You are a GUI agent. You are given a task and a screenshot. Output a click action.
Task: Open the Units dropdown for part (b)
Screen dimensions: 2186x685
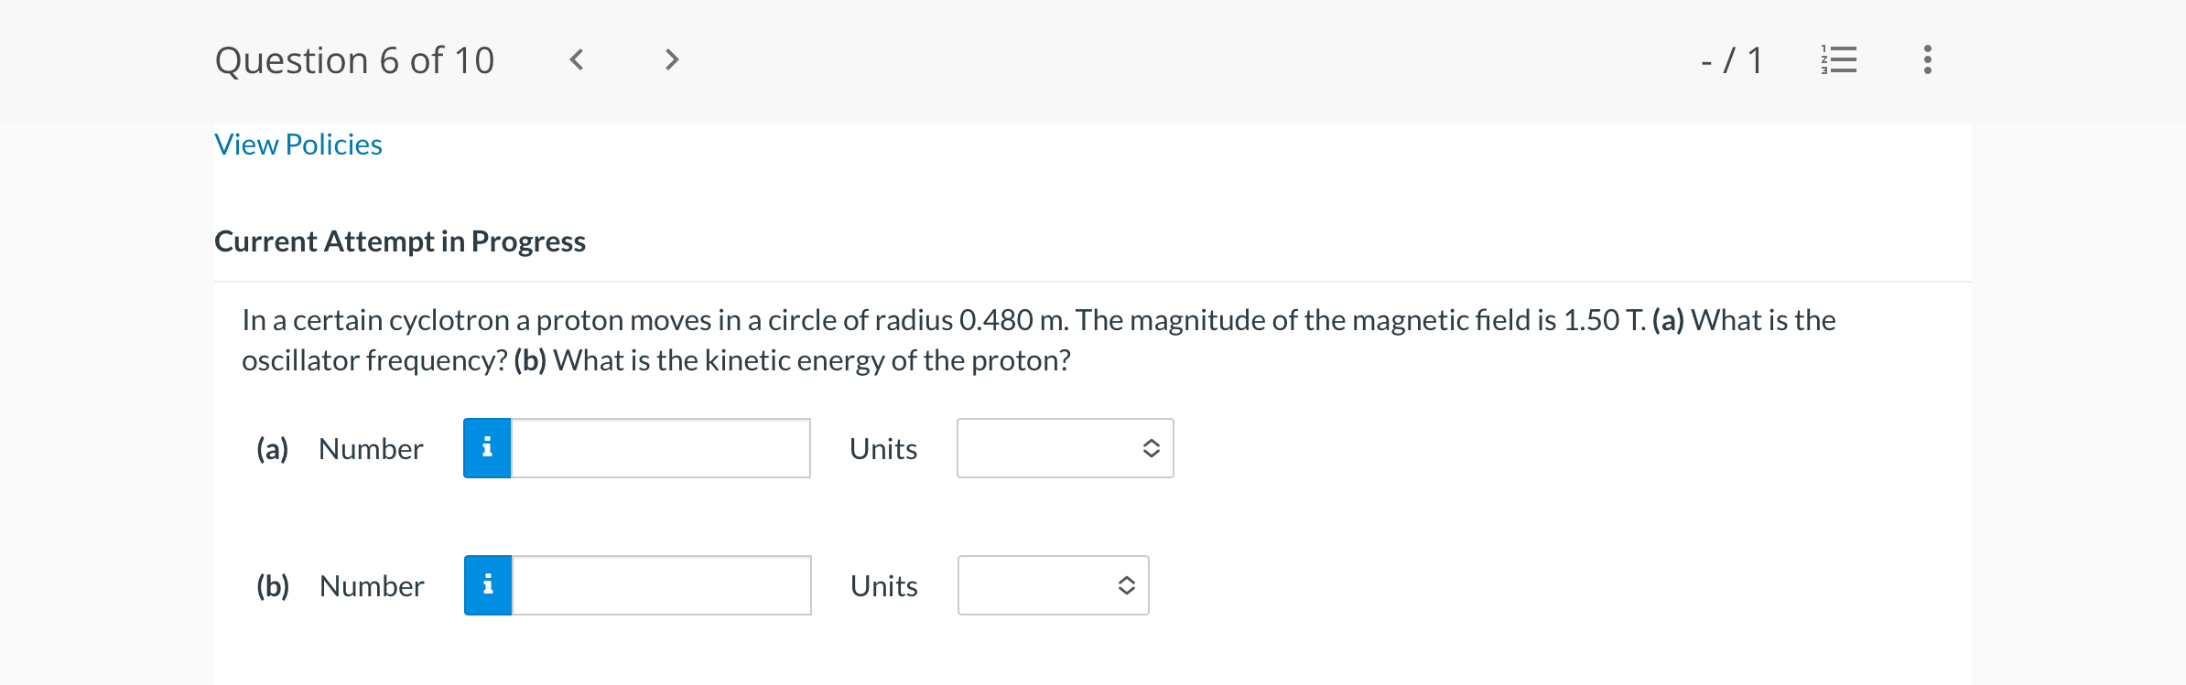(x=1053, y=584)
